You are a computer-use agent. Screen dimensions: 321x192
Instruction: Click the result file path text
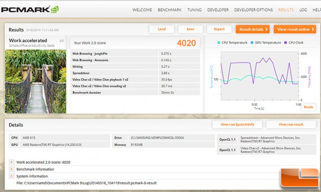click(87, 183)
